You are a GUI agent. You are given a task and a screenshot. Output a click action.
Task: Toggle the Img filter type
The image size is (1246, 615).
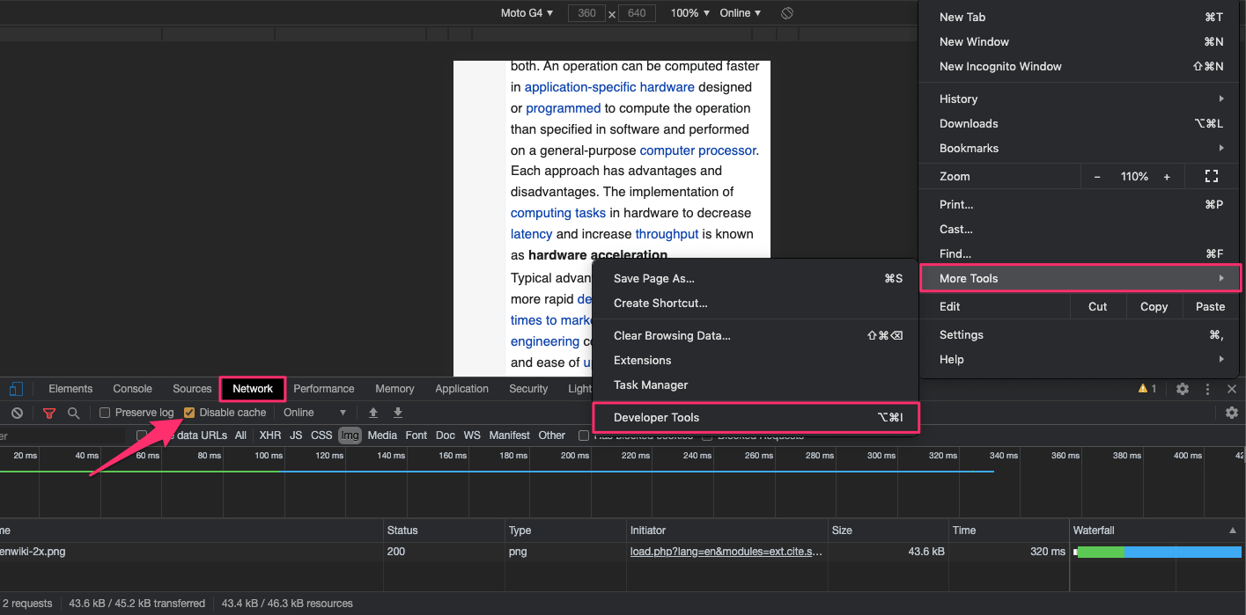[x=350, y=436]
